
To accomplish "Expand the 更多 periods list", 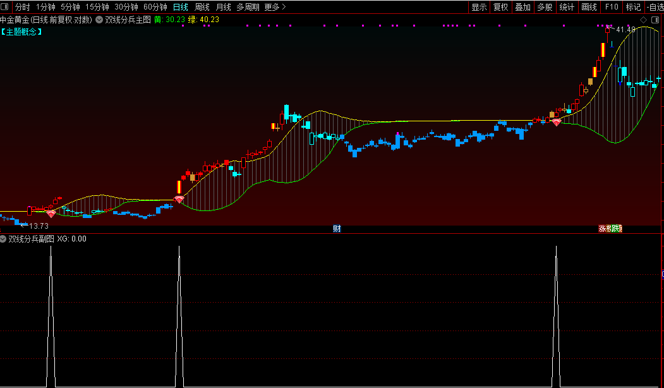I will [x=275, y=7].
